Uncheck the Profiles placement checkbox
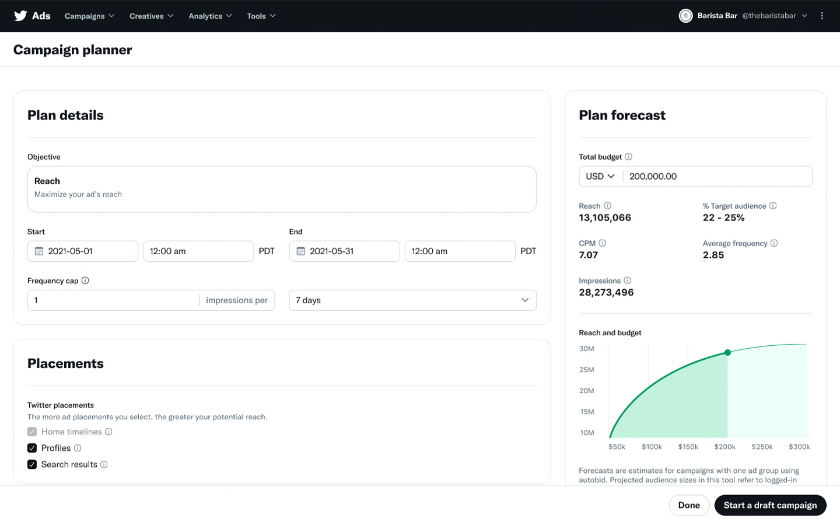This screenshot has width=840, height=526. [32, 448]
